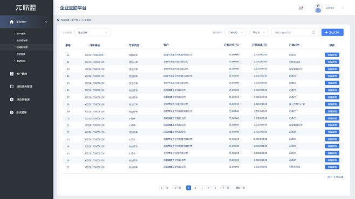
Task: Go to page 3 in pagination
Action: 202,188
